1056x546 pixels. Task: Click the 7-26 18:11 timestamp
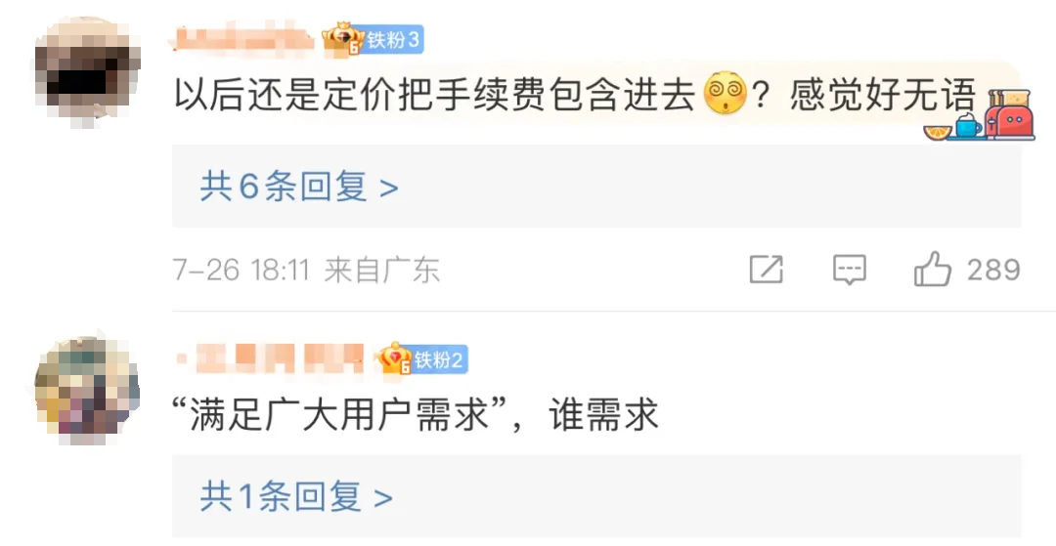click(x=242, y=271)
